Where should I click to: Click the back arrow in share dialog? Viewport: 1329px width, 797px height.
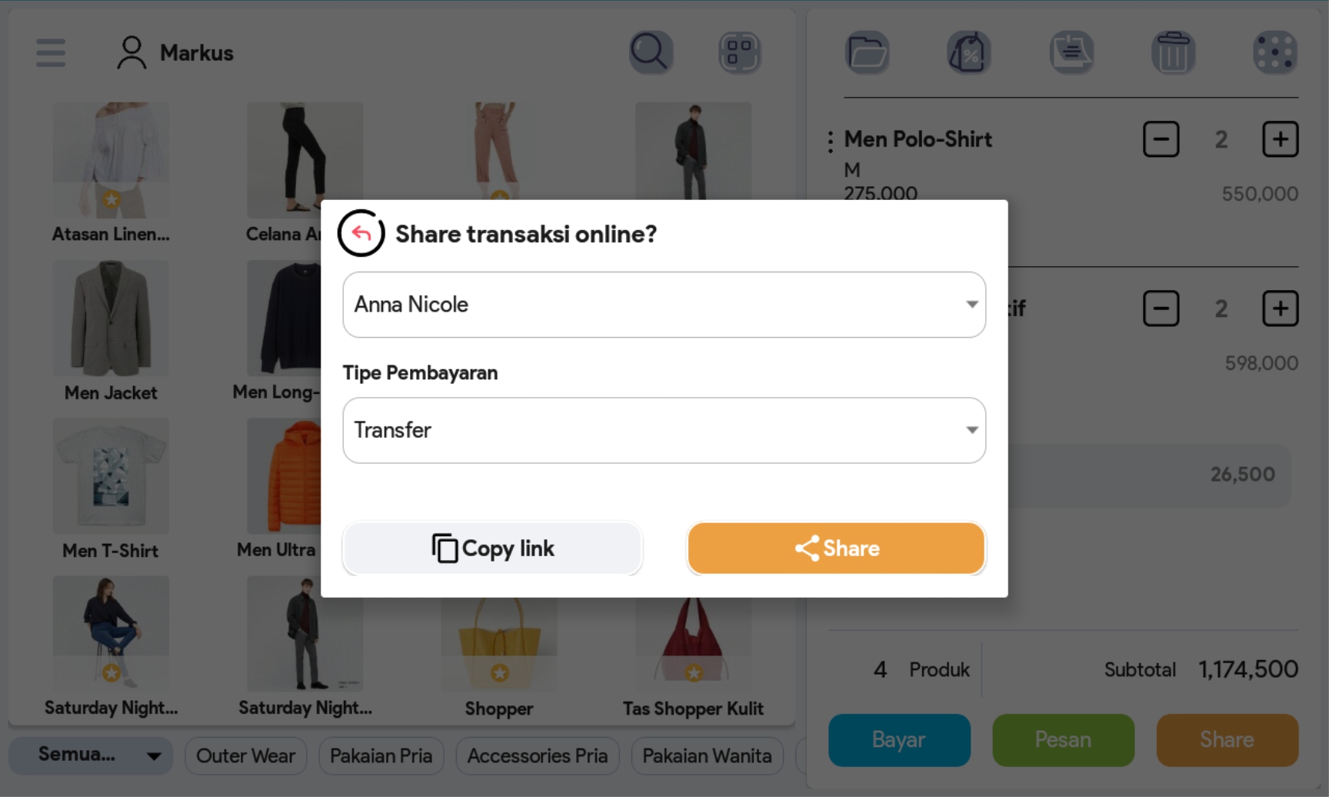tap(361, 233)
